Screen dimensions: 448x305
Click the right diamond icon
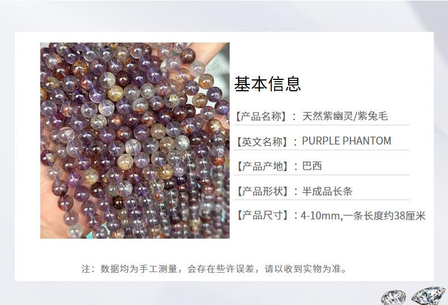[x=428, y=295]
